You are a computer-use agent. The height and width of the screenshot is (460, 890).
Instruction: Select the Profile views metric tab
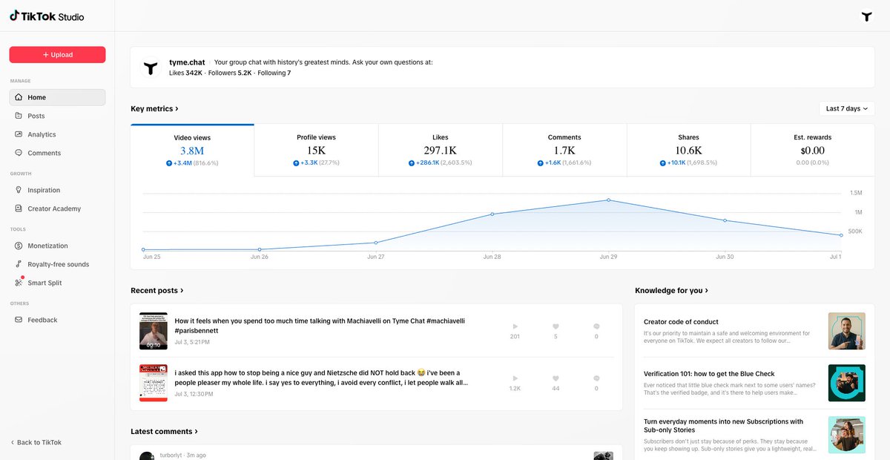tap(316, 150)
